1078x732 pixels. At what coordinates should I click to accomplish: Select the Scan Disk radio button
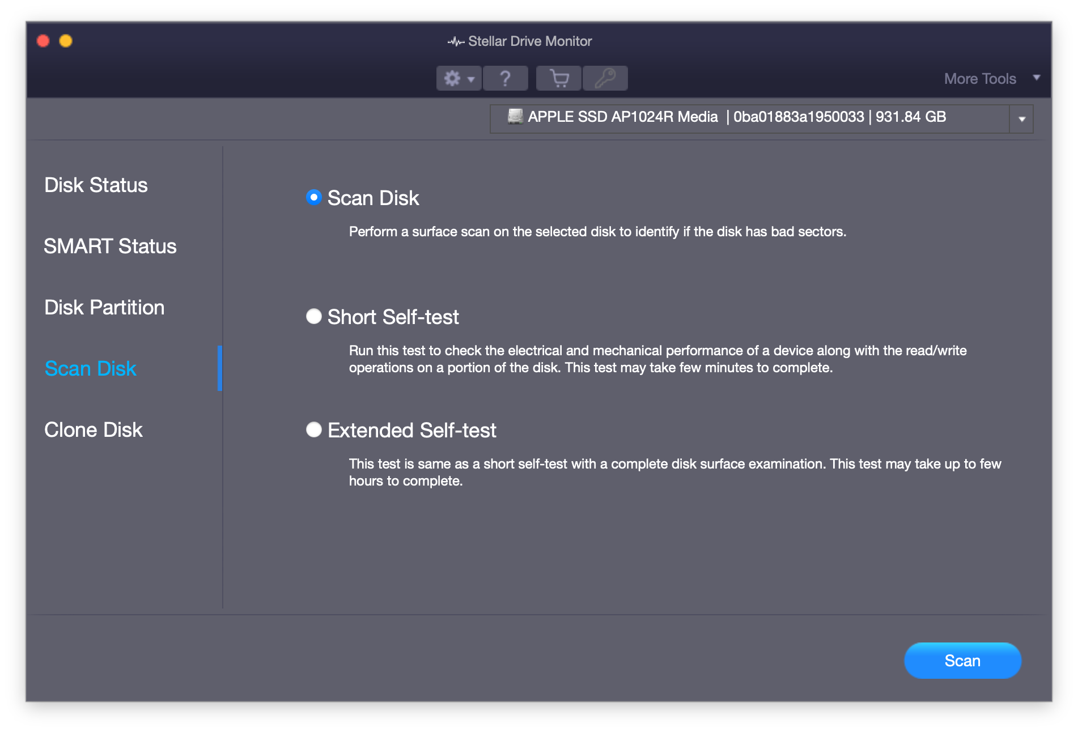click(313, 198)
